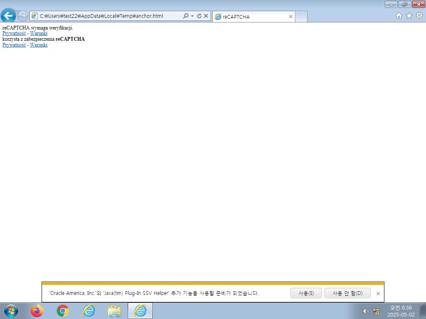Open a new tab with the blank tab button
This screenshot has width=426, height=319.
point(301,17)
